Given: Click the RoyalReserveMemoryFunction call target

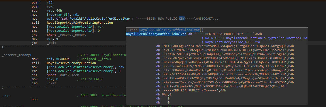Looking at the screenshot, I should pyautogui.click(x=71, y=63).
